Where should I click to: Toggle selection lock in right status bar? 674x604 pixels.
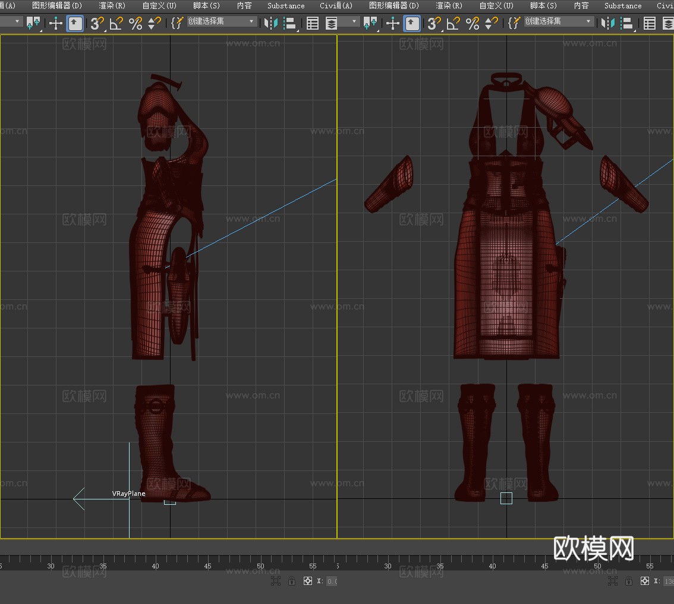(x=629, y=581)
